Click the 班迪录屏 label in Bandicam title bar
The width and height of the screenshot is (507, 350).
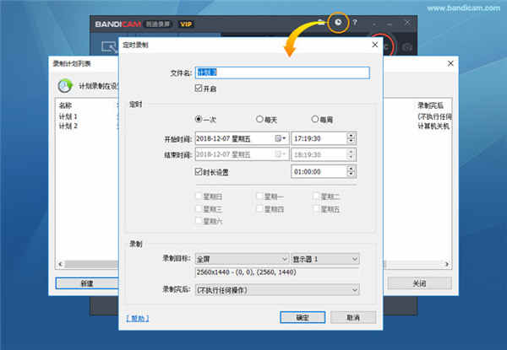coord(158,24)
